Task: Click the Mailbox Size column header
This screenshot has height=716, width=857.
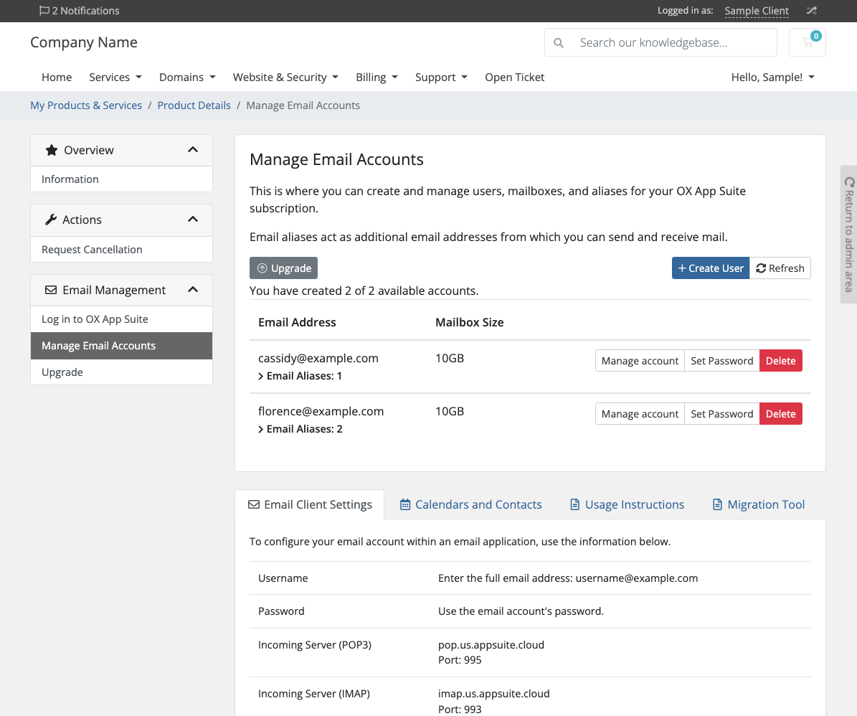Action: (x=470, y=322)
